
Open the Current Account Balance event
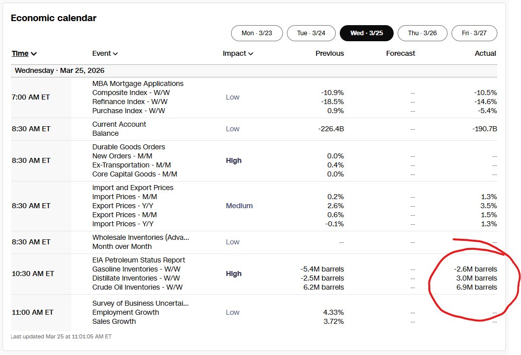[x=119, y=129]
